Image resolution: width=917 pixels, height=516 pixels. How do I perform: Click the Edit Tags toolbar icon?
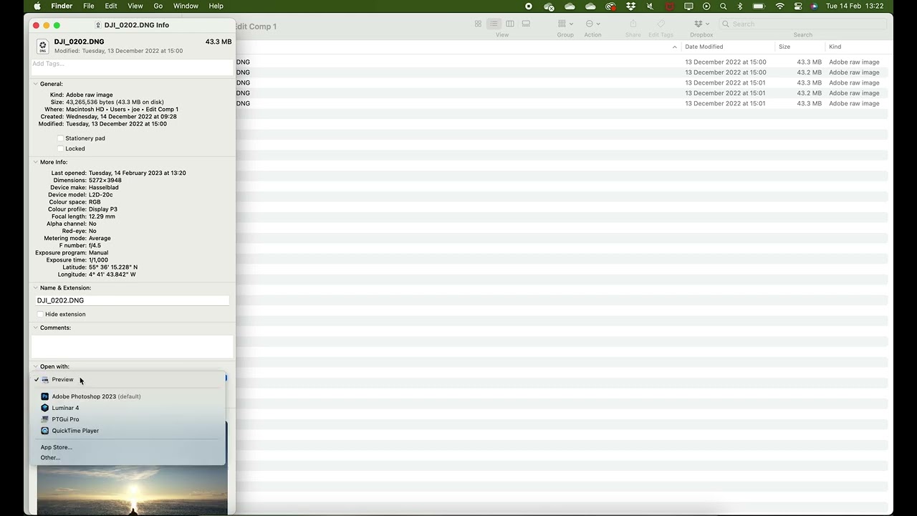point(661,24)
